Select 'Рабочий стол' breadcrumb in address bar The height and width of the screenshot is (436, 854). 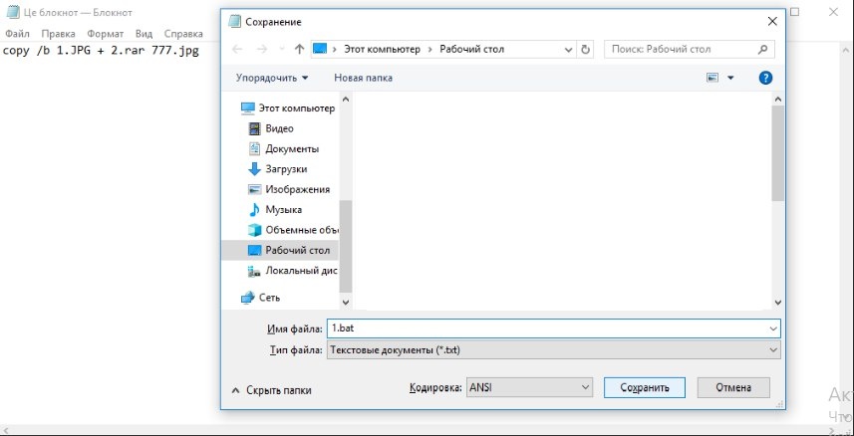tap(472, 49)
